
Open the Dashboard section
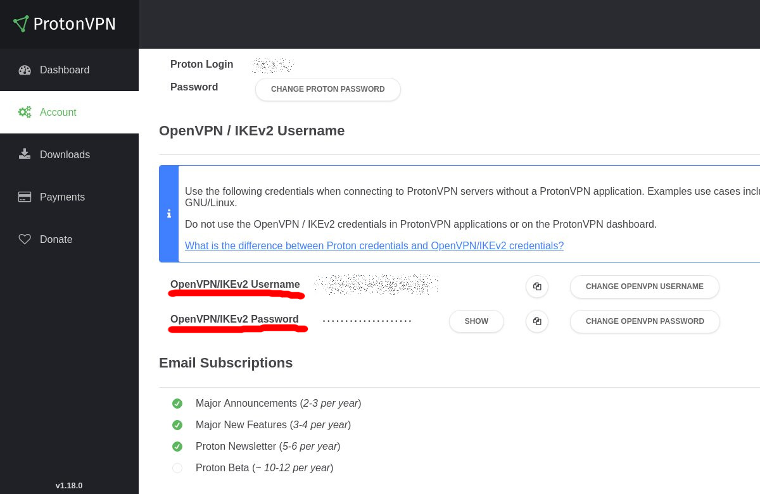point(69,70)
